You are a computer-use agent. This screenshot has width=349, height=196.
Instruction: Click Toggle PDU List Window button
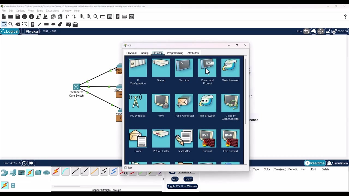(x=182, y=186)
